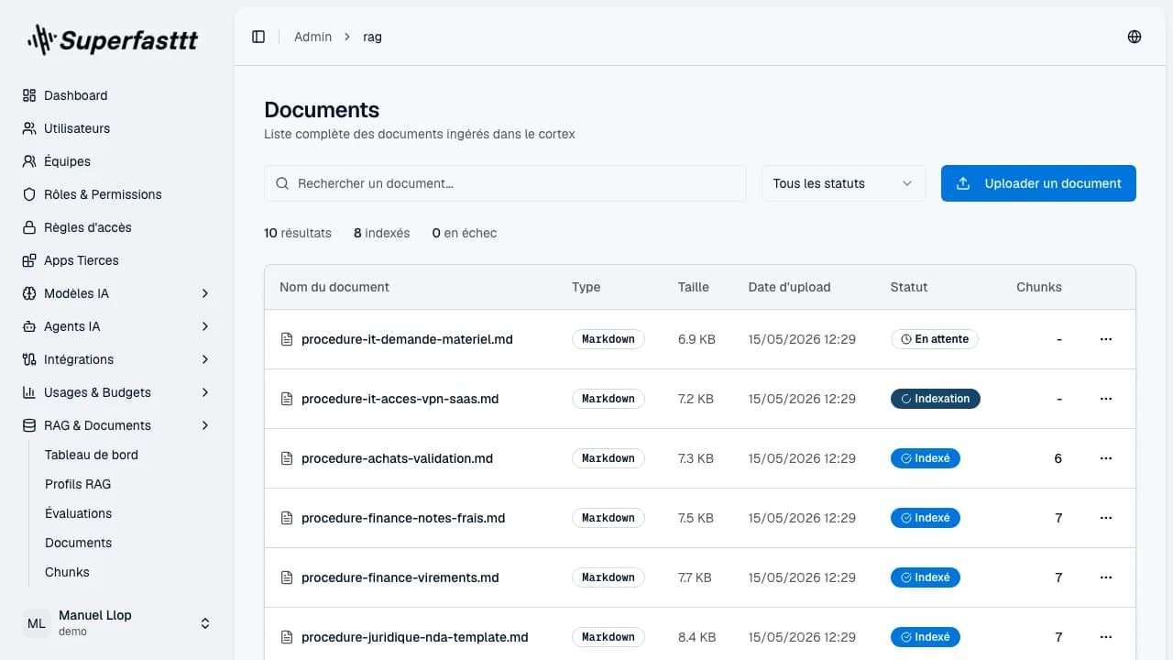Open procedure-finance-virements.md document name

tap(400, 577)
